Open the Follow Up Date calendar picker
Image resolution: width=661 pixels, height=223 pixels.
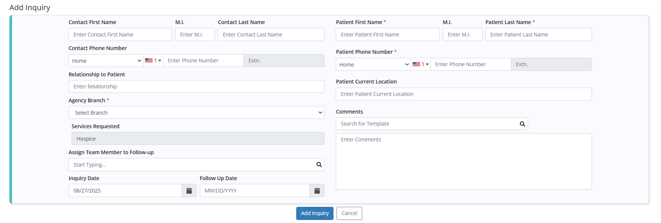point(317,191)
